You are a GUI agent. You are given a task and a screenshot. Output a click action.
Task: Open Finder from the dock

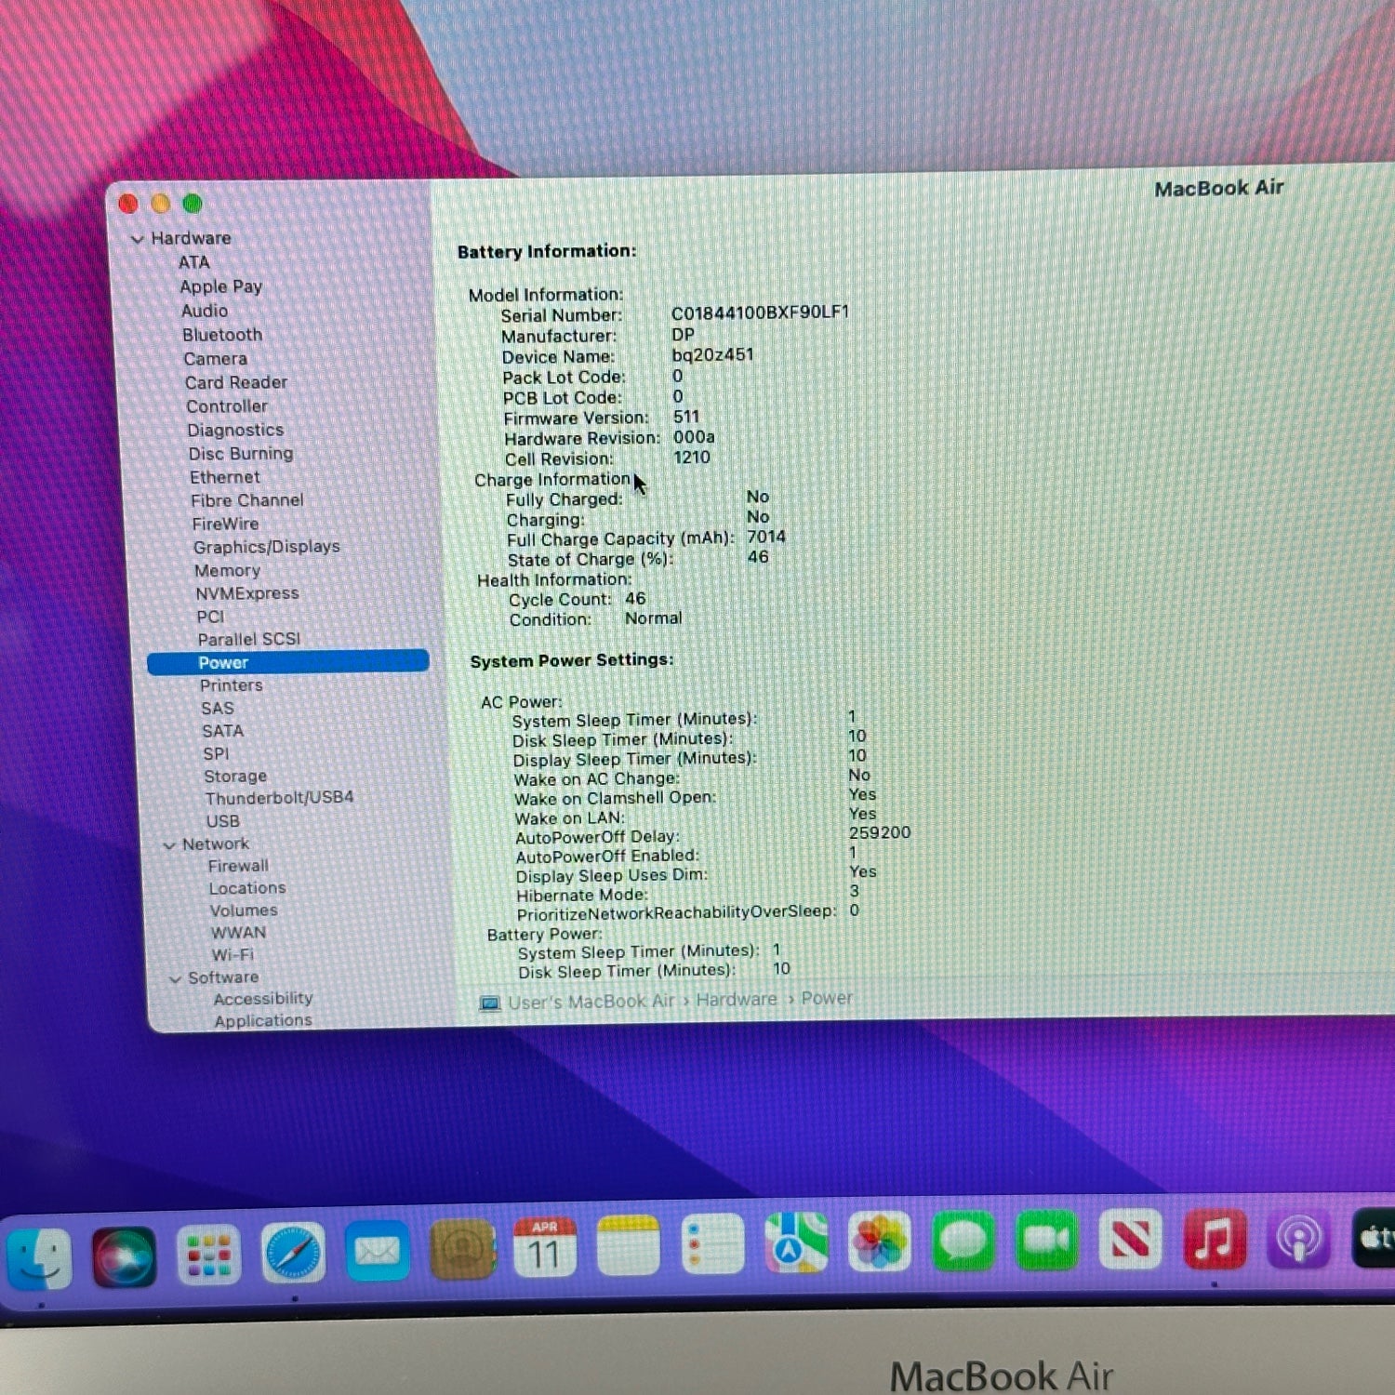point(39,1257)
